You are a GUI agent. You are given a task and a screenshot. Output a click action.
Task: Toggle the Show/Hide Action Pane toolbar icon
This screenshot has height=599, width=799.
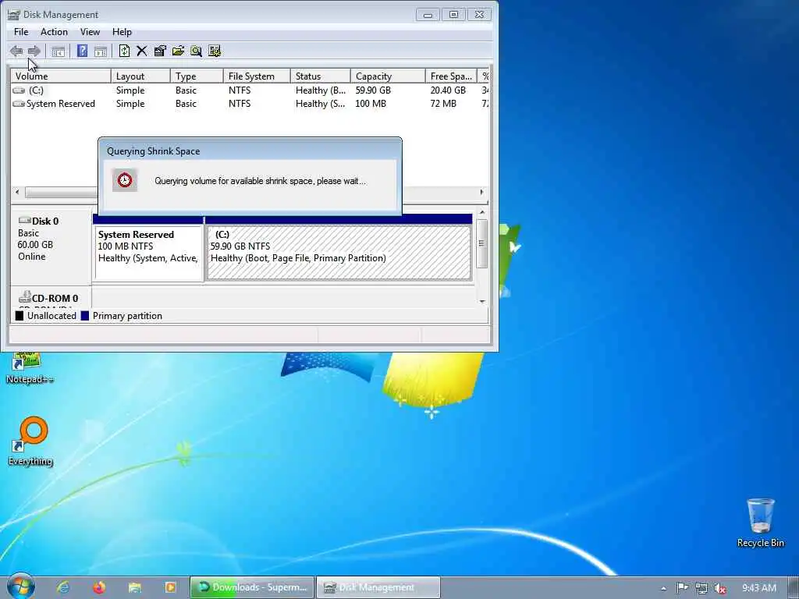pyautogui.click(x=101, y=51)
